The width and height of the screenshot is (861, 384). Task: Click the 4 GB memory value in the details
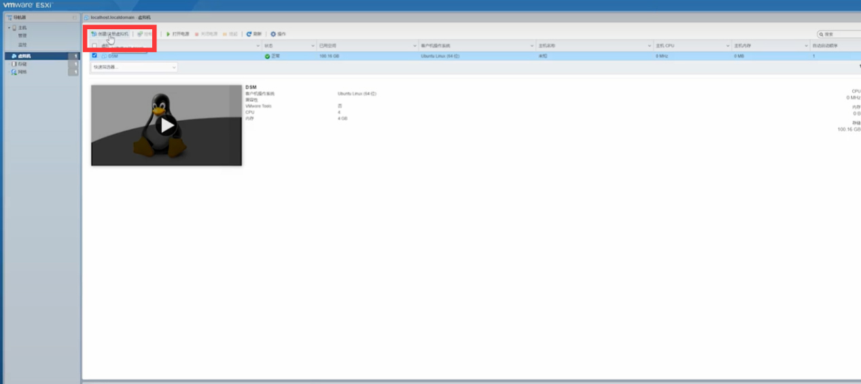pyautogui.click(x=342, y=118)
